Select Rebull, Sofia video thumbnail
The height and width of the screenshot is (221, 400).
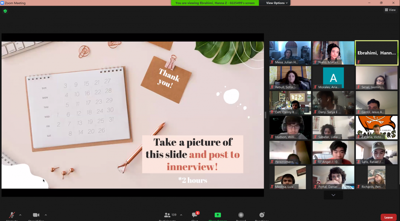coord(290,78)
